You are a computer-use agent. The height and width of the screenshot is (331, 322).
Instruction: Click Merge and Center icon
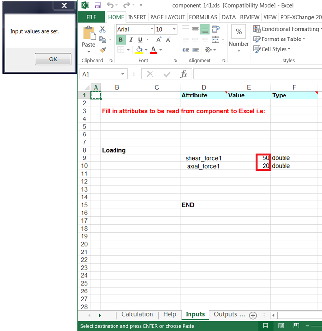coord(216,39)
